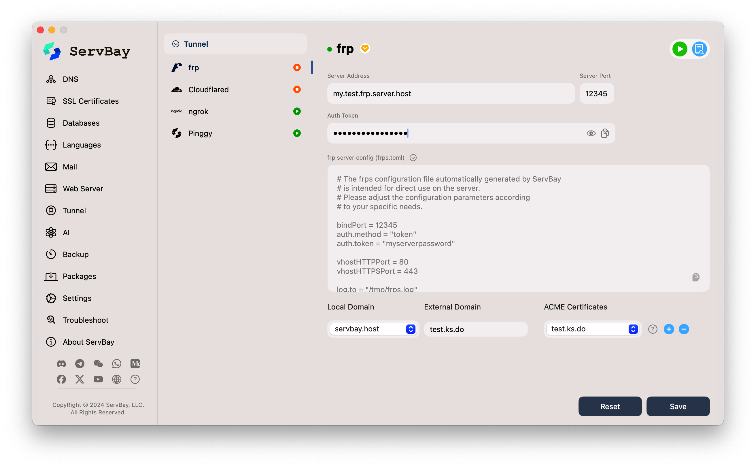Click the AI atom icon

[x=51, y=233]
